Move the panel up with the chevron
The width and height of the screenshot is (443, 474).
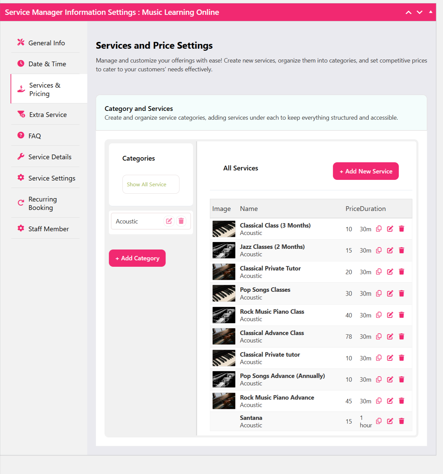pyautogui.click(x=409, y=13)
